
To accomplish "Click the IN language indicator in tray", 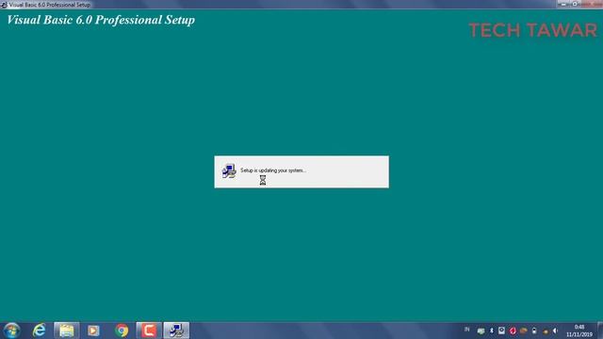I will coord(467,330).
